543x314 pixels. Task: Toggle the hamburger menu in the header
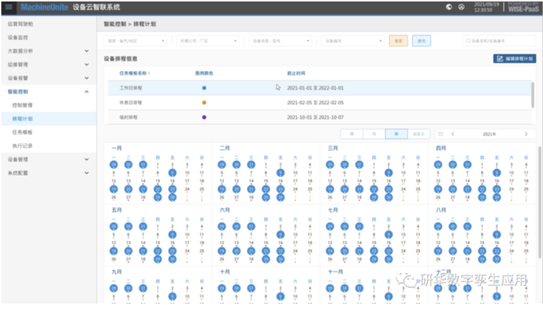(x=9, y=7)
